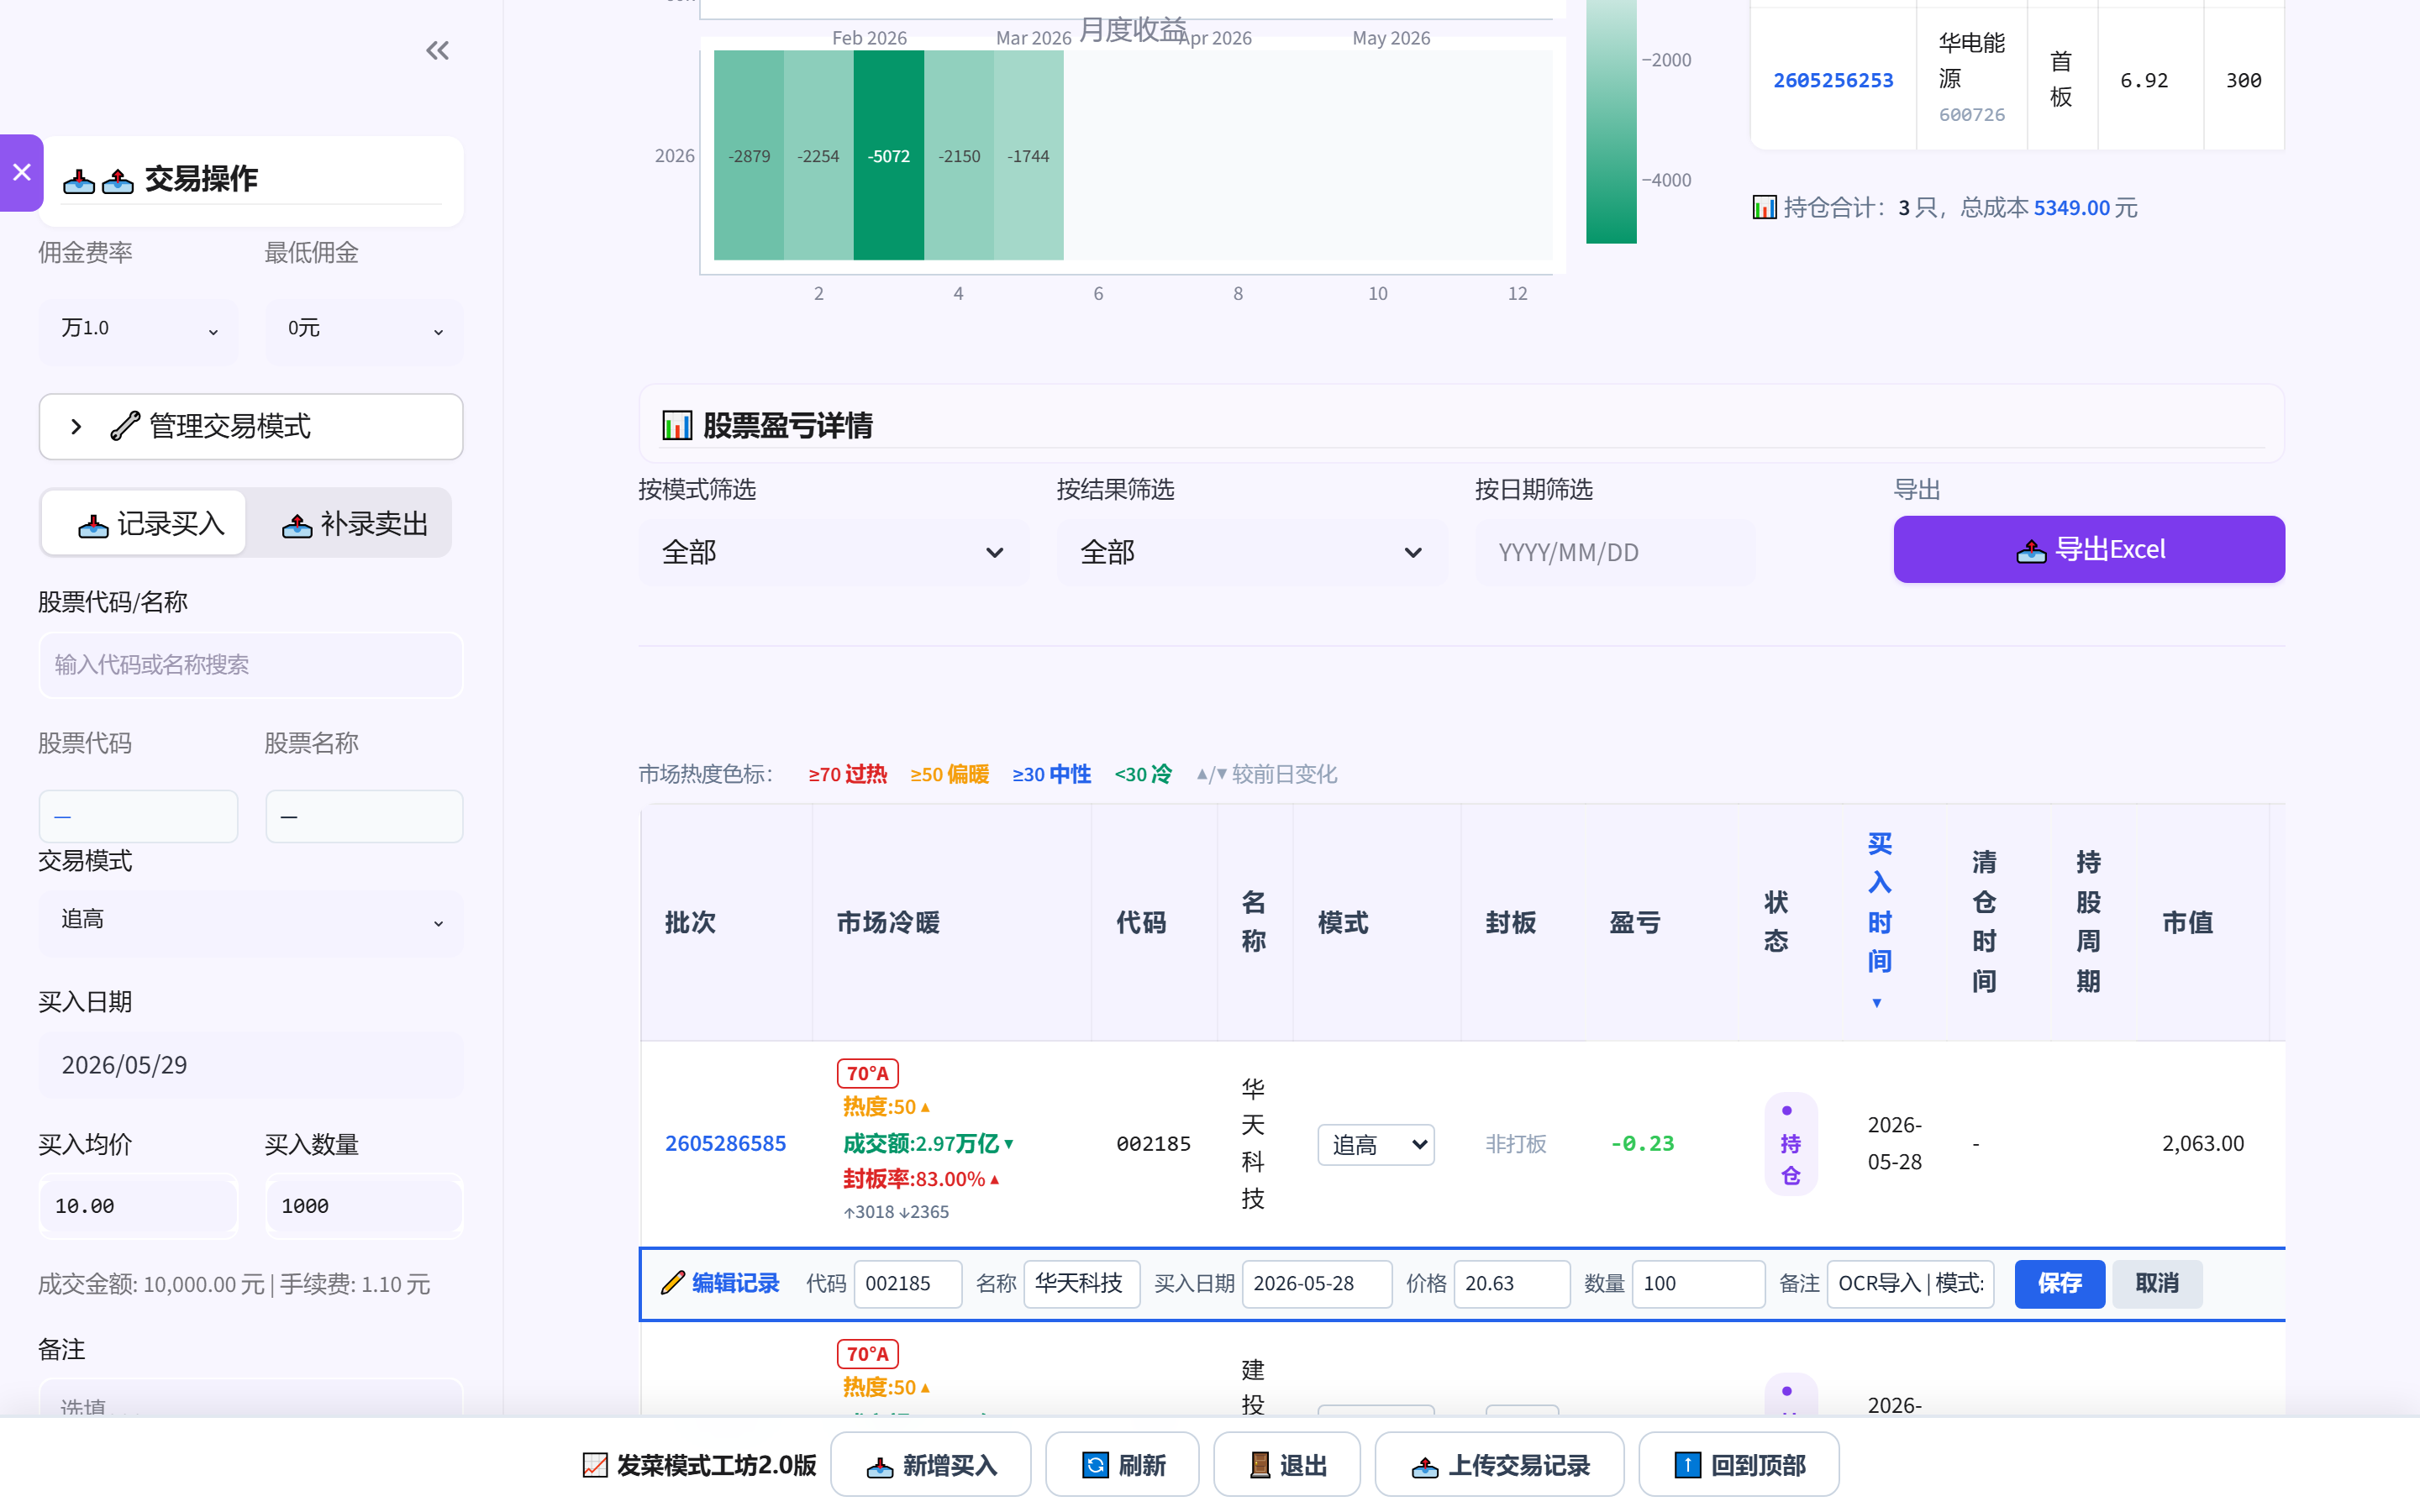Click the -0.23 profit value

click(x=1642, y=1143)
